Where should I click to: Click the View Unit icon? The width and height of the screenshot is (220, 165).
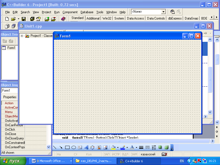coord(7,26)
